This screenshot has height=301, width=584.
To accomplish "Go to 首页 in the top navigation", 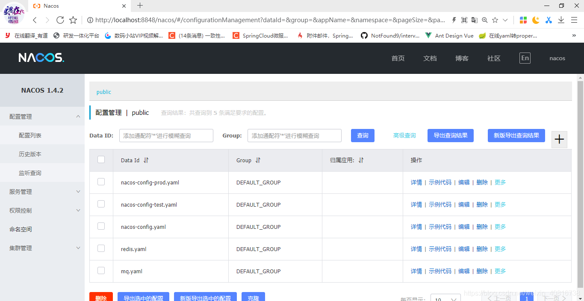I will pos(398,58).
